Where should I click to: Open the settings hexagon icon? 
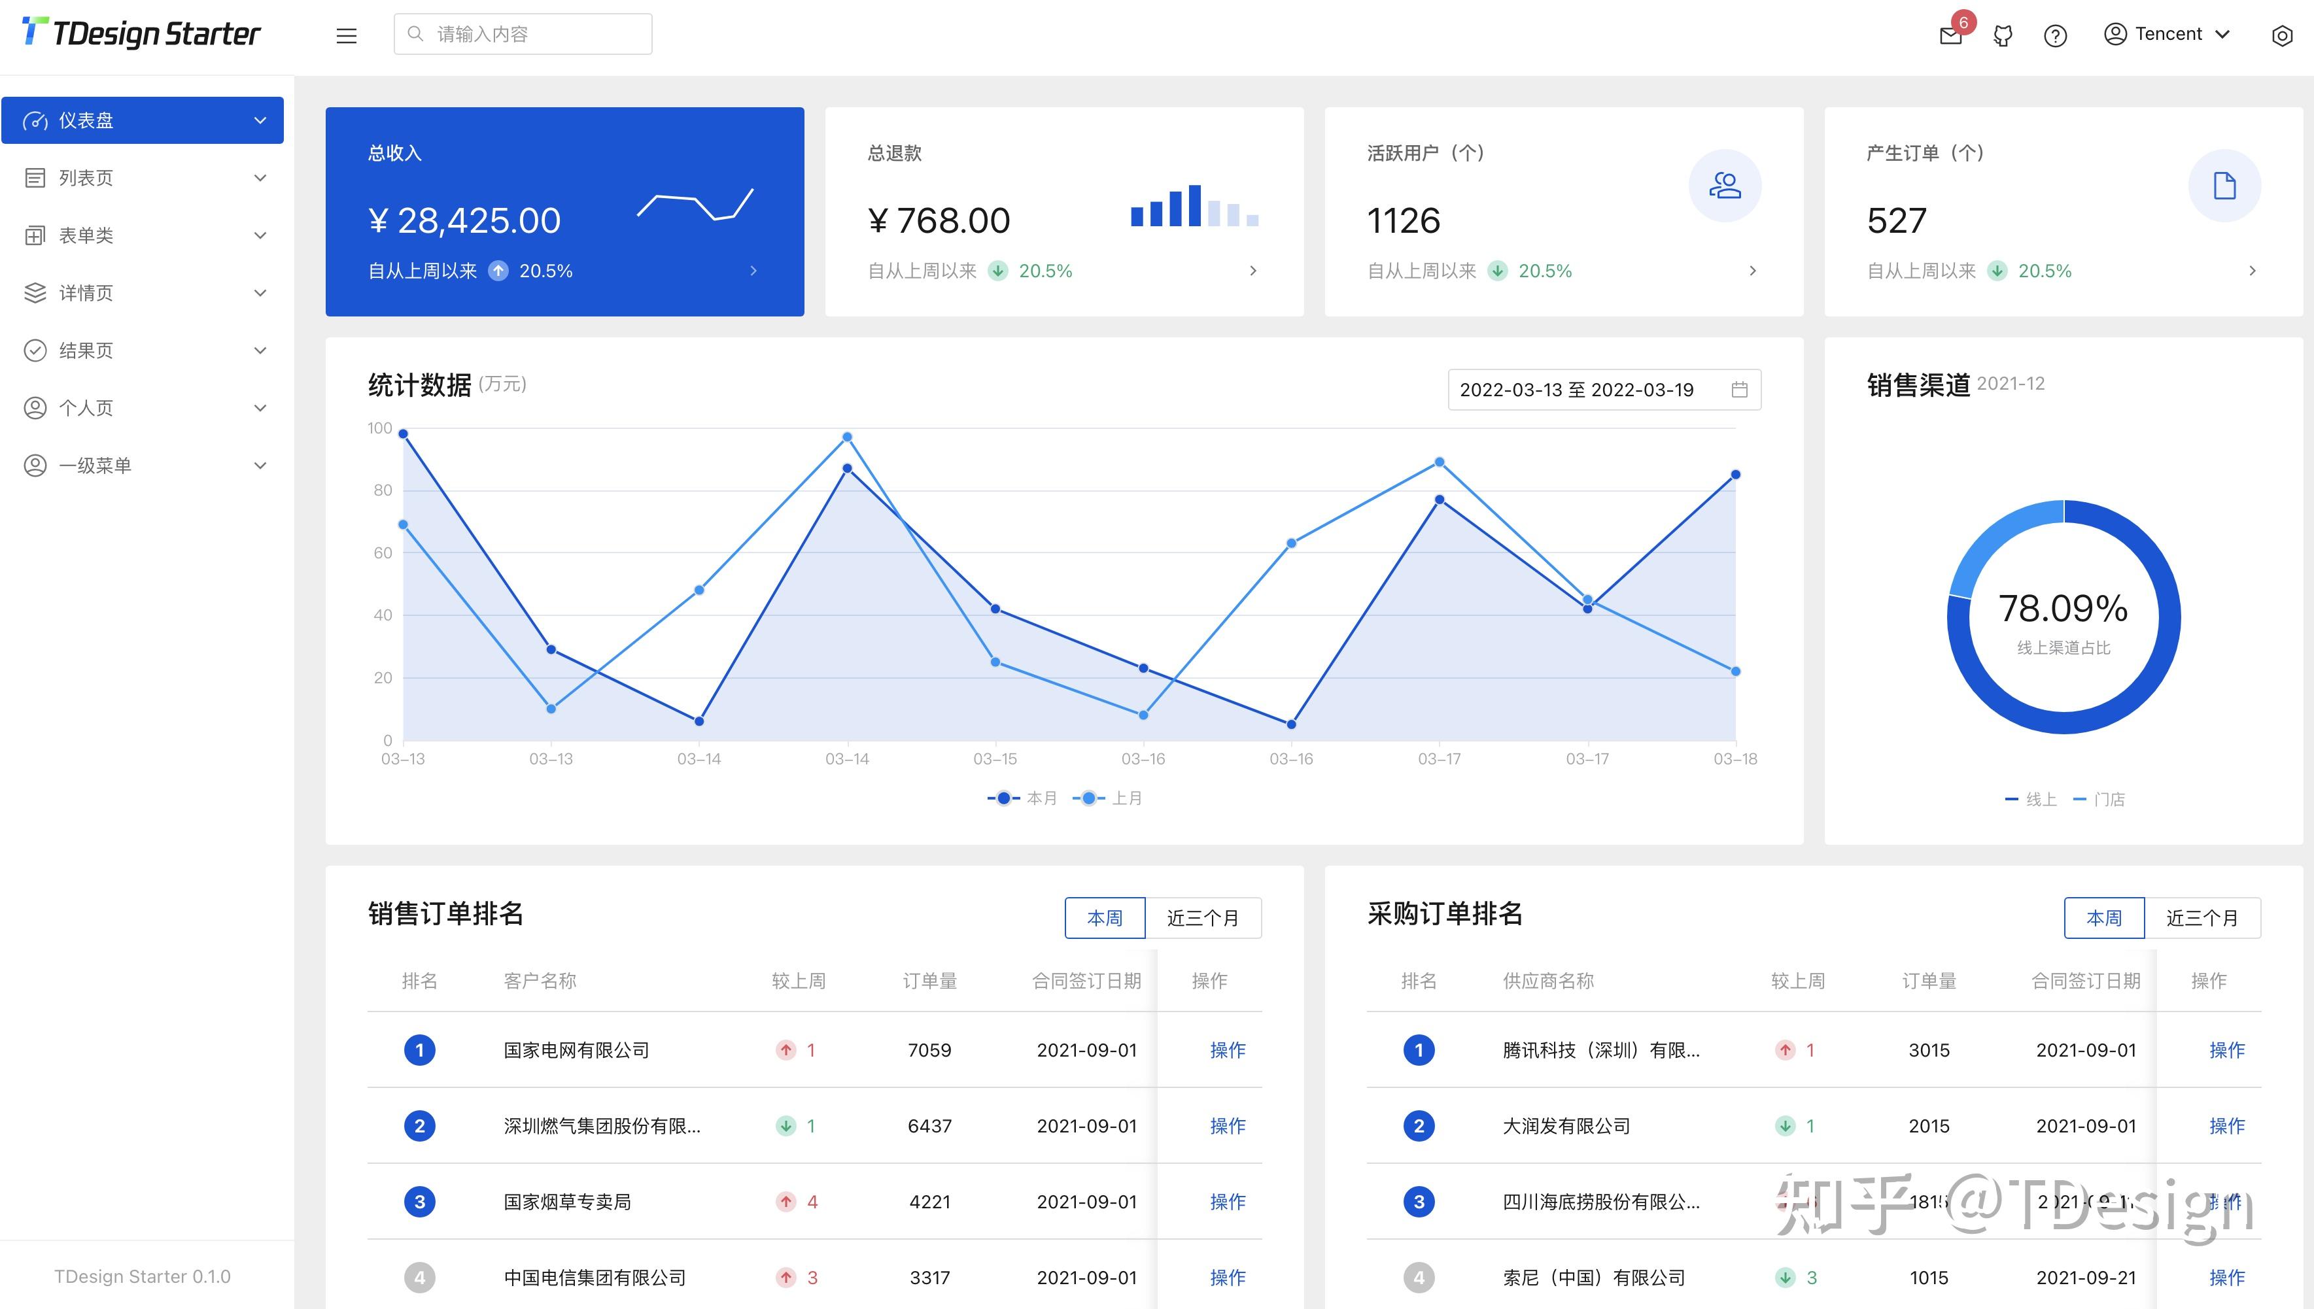click(2281, 36)
